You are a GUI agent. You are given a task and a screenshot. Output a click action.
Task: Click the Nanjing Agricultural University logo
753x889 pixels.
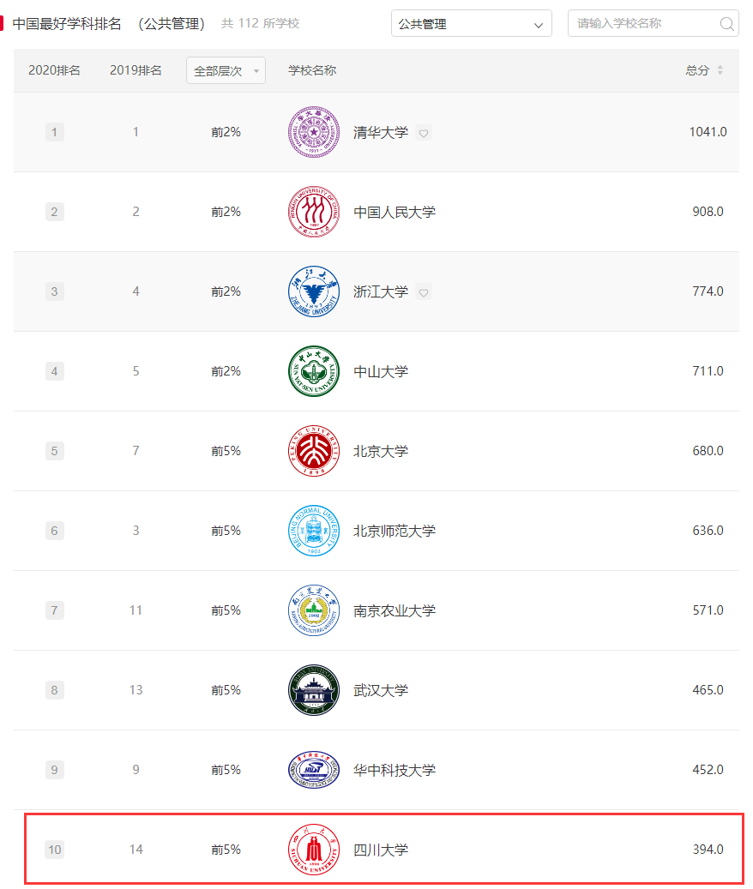click(x=313, y=610)
